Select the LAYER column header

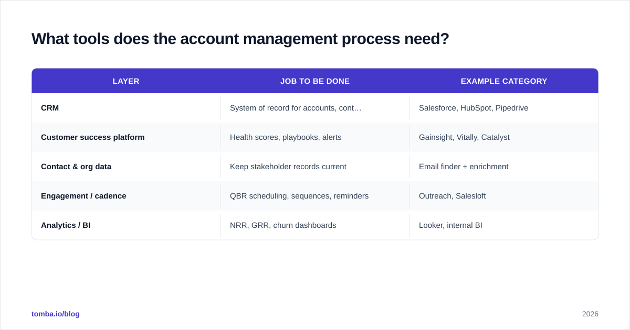point(126,81)
